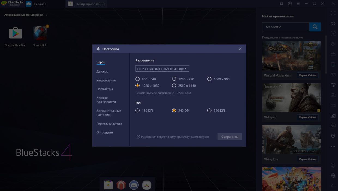Click the settings gear in right toolbar

333,176
